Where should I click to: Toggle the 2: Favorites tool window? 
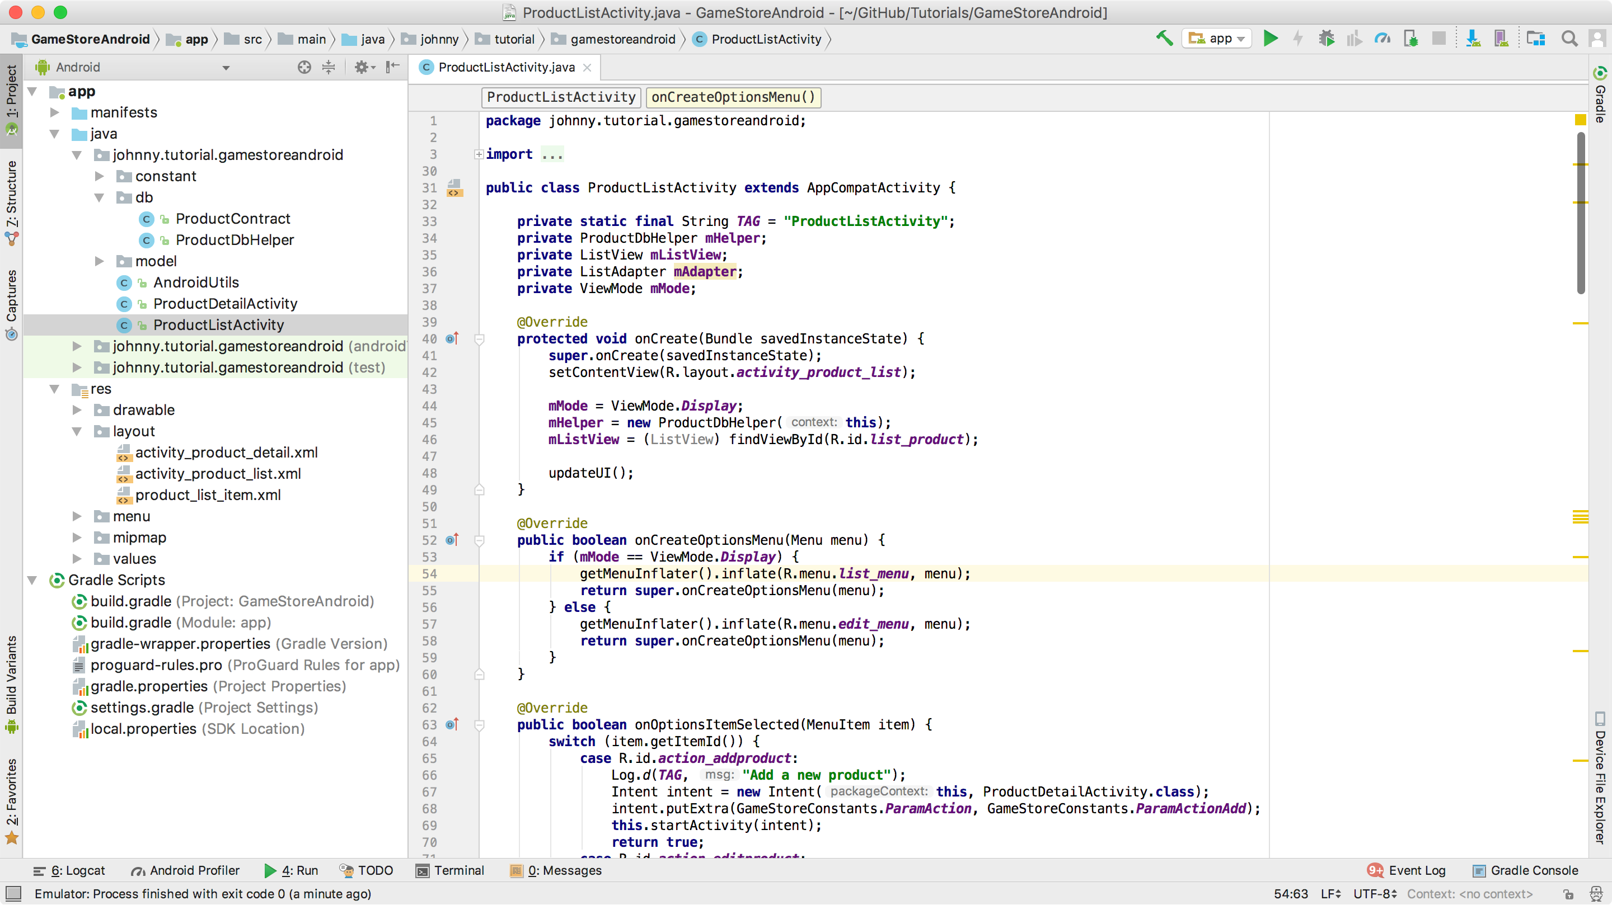click(x=11, y=801)
